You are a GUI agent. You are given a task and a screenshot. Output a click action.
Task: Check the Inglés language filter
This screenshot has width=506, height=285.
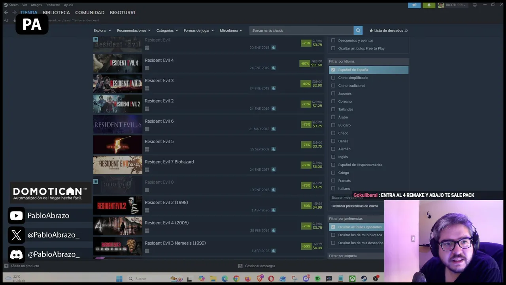333,157
